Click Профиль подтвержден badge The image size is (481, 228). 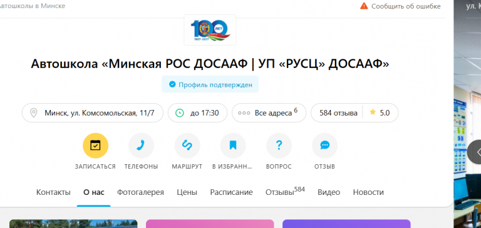pos(210,84)
